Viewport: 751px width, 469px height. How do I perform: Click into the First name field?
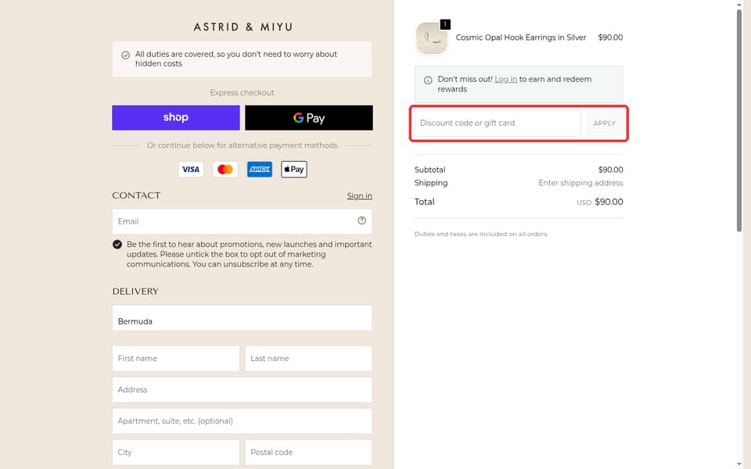176,359
